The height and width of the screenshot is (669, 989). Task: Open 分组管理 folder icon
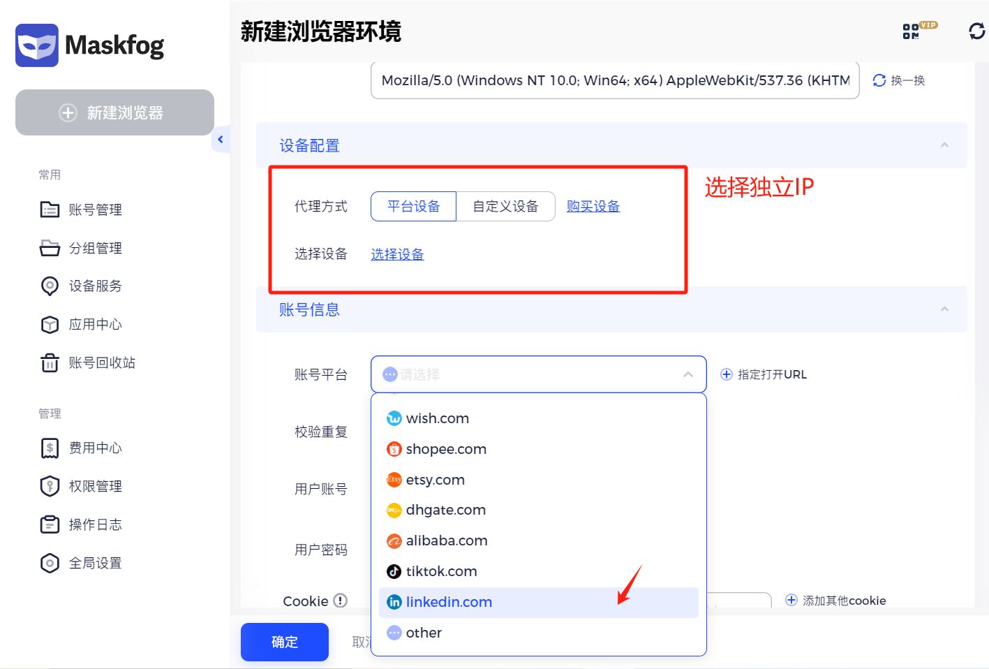pos(50,248)
